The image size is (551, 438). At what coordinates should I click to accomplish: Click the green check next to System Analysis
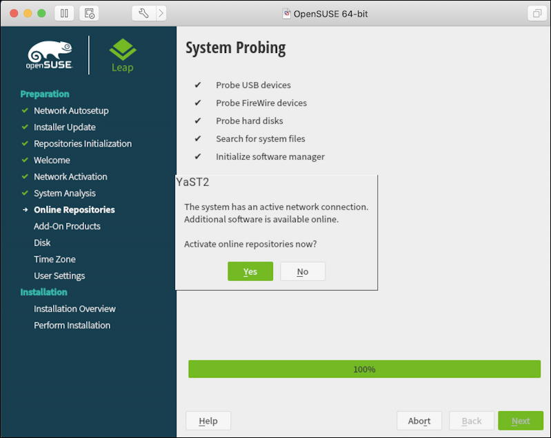25,193
